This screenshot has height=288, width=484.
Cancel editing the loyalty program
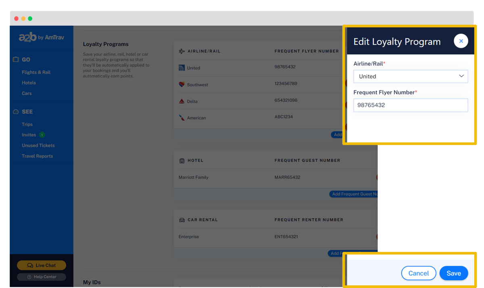click(419, 273)
